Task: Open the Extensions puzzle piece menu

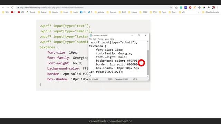Action: pos(209,8)
